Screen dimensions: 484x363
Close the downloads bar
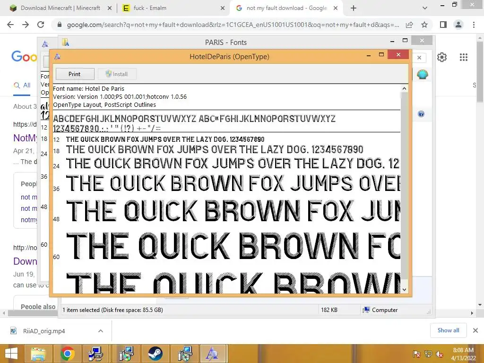coord(475,330)
